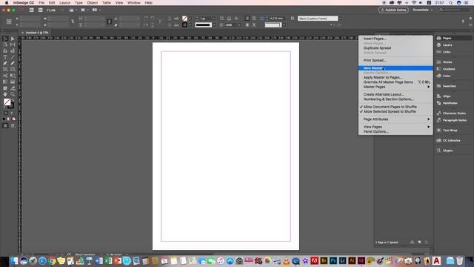
Task: Toggle screen mode button in toolbox
Action: [13, 125]
